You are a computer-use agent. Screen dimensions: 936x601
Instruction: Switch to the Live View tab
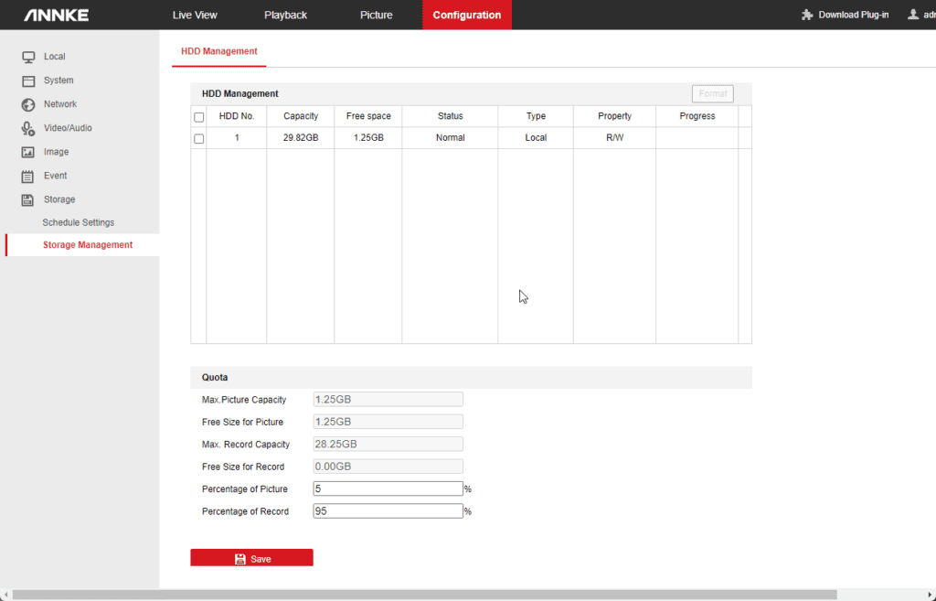point(195,15)
